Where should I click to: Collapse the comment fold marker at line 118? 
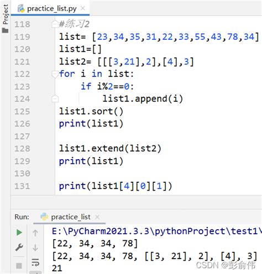pyautogui.click(x=55, y=24)
